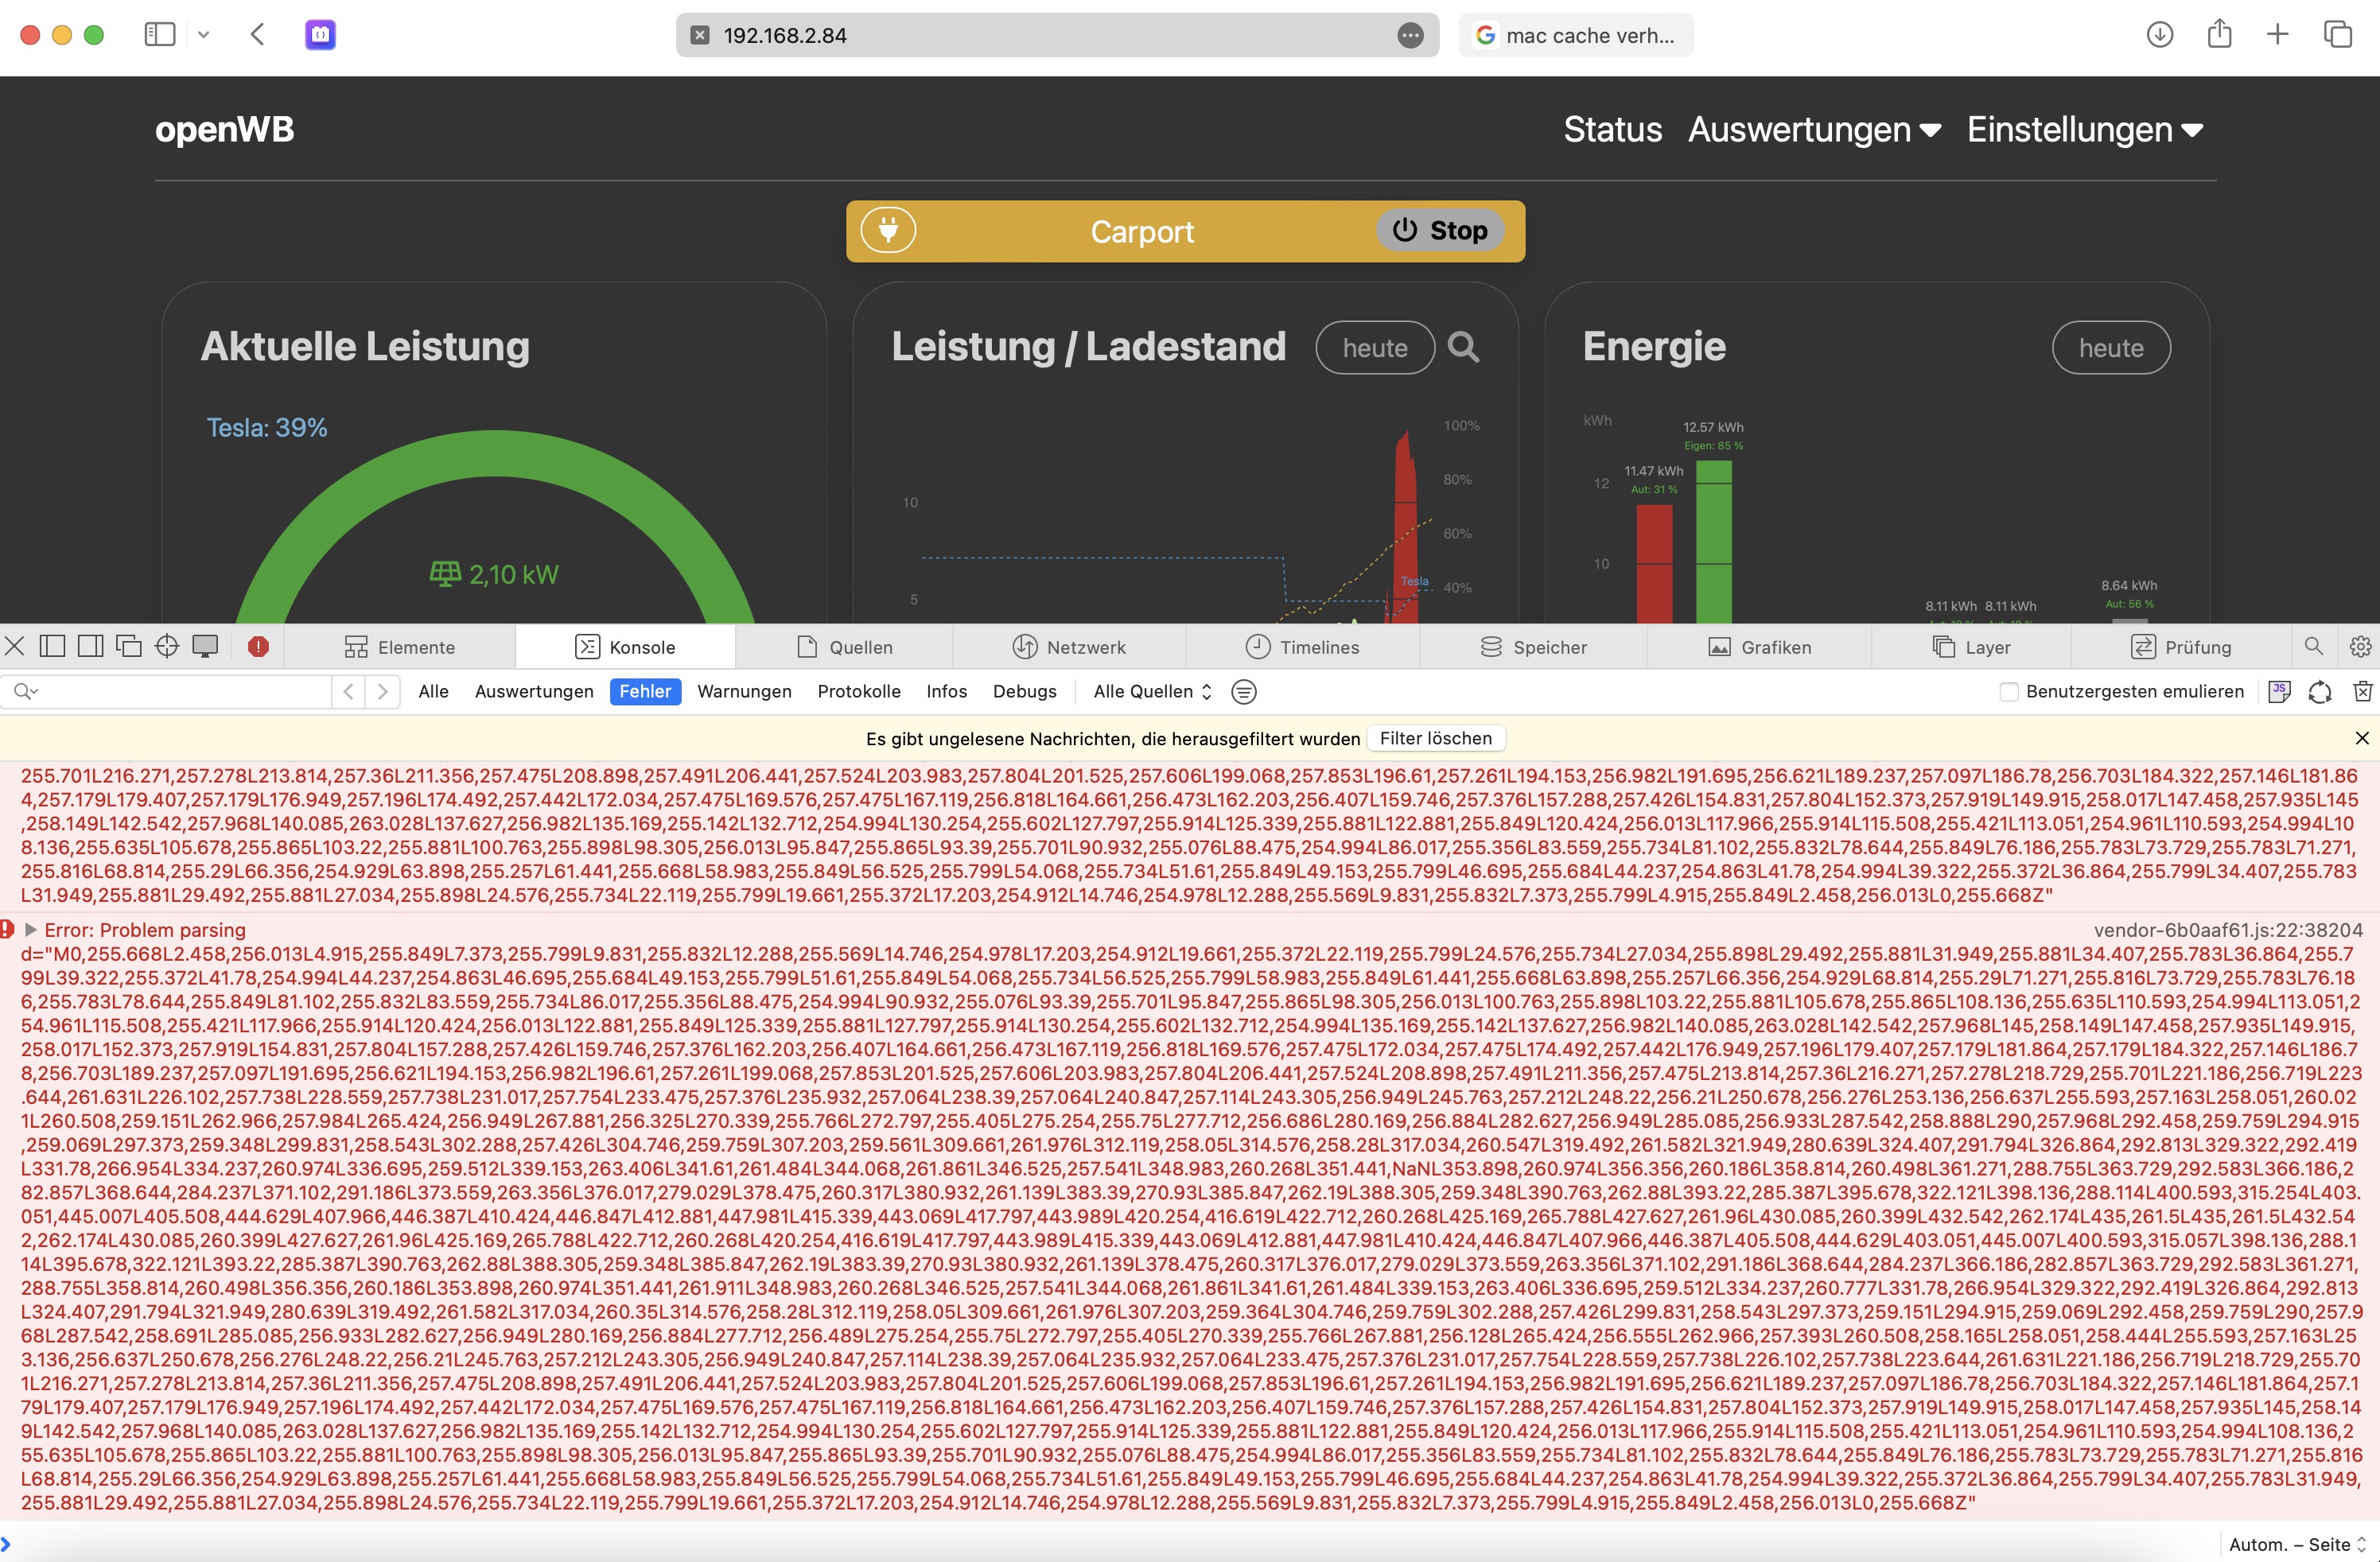Open the Einstellungen dropdown menu
The width and height of the screenshot is (2380, 1562).
2084,130
